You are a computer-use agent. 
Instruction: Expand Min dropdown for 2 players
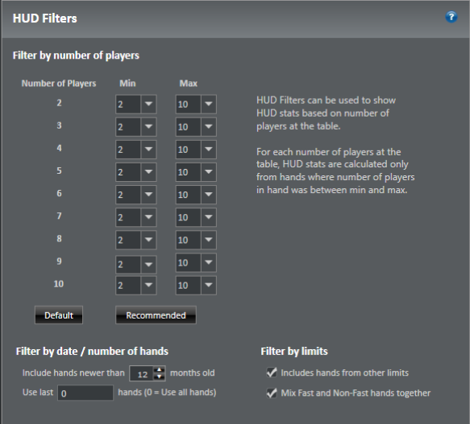tap(135, 104)
